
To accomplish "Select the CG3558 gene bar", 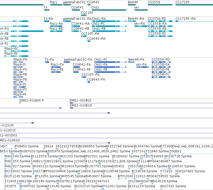I will coord(160,5).
